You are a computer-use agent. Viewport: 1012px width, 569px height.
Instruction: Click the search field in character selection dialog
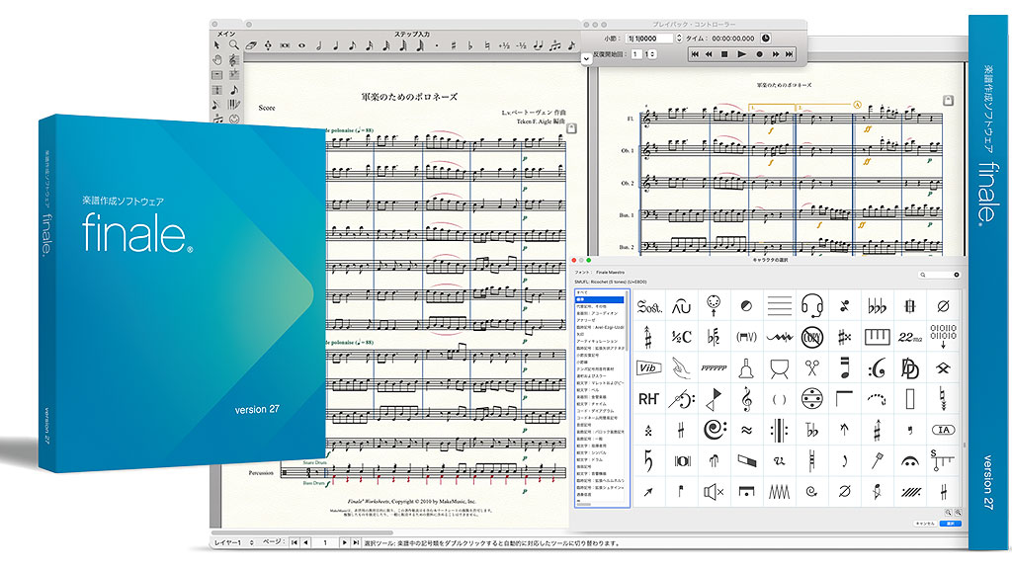click(x=939, y=275)
